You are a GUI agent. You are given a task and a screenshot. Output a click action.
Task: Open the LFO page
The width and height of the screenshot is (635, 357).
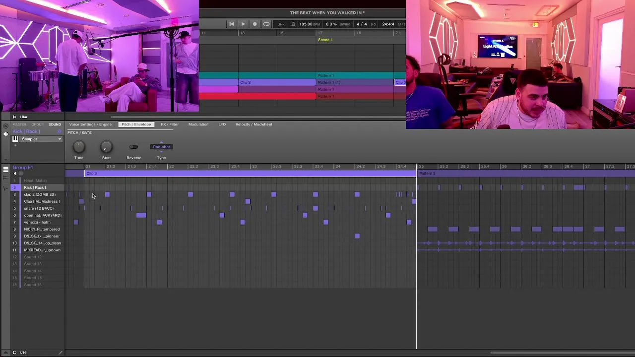[x=222, y=124]
